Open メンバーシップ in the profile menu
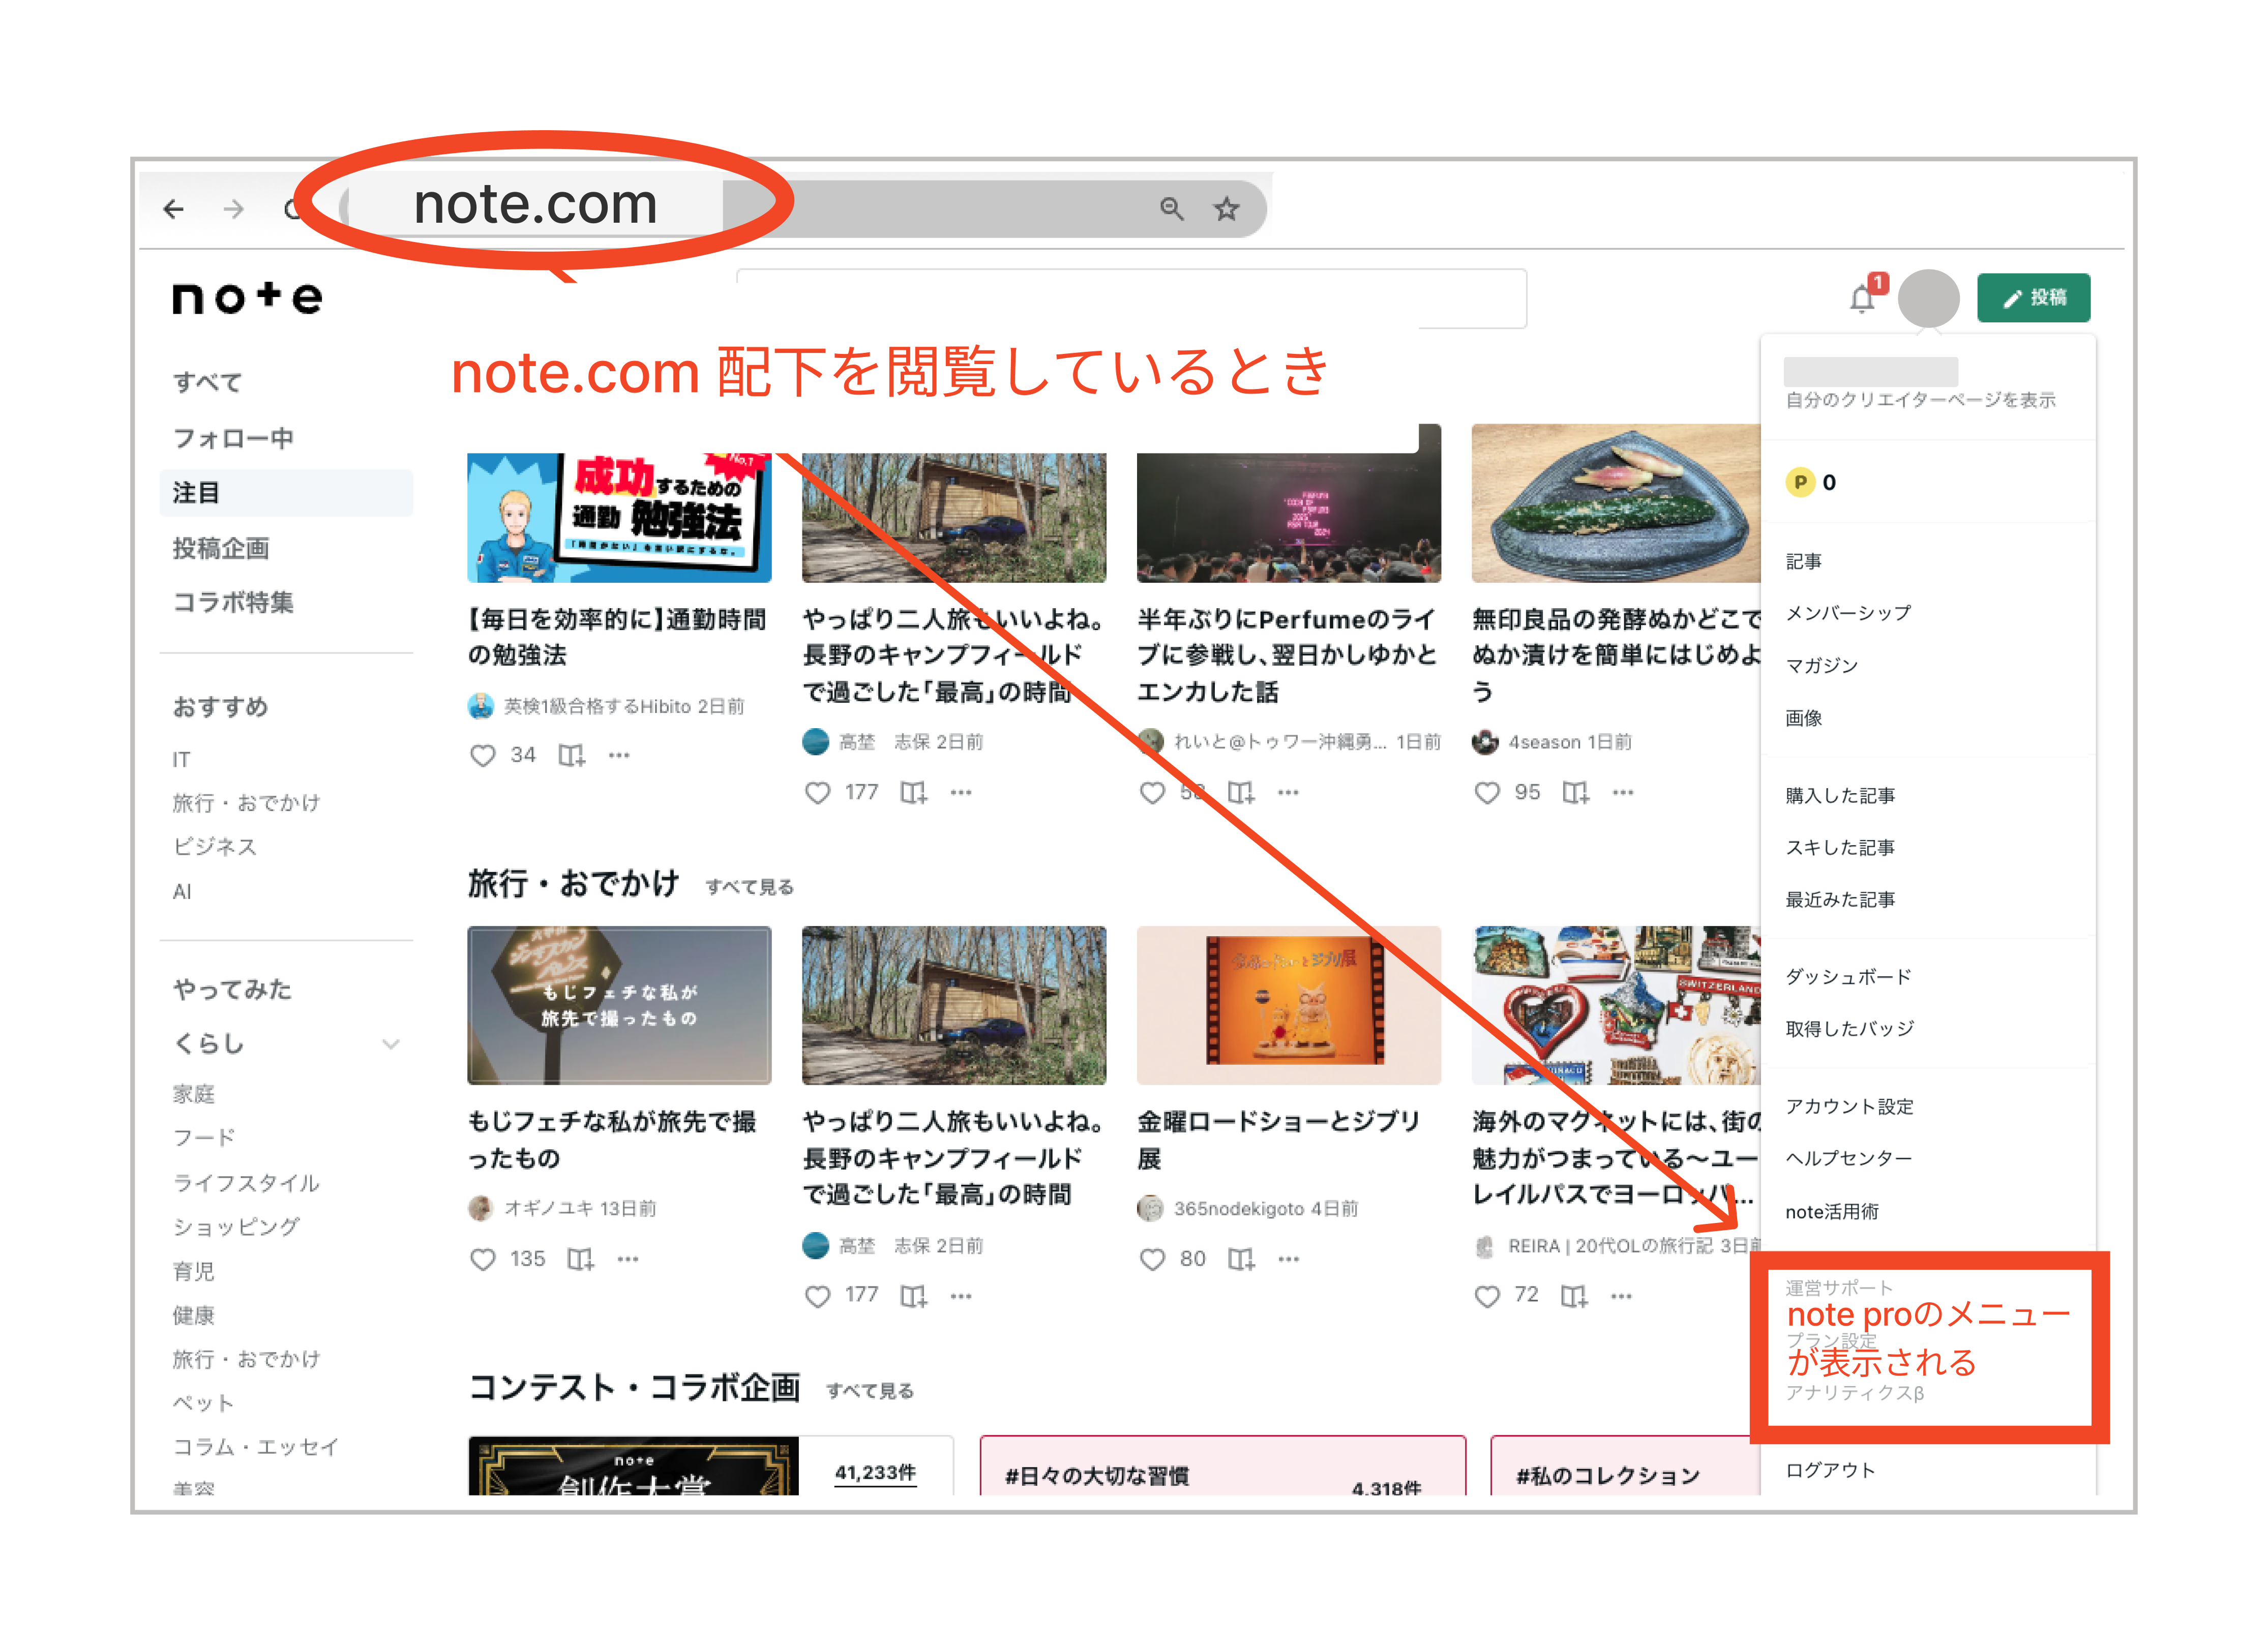The height and width of the screenshot is (1645, 2268). 1848,613
